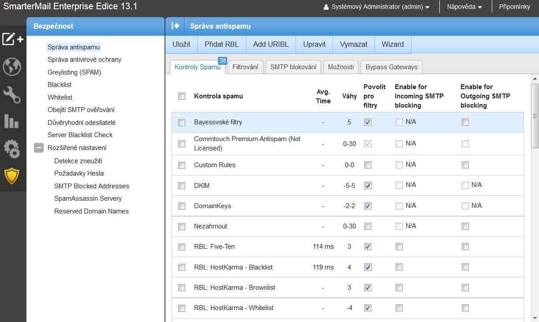Open the Systémový Administrator dropdown
539x322 pixels.
coord(376,7)
